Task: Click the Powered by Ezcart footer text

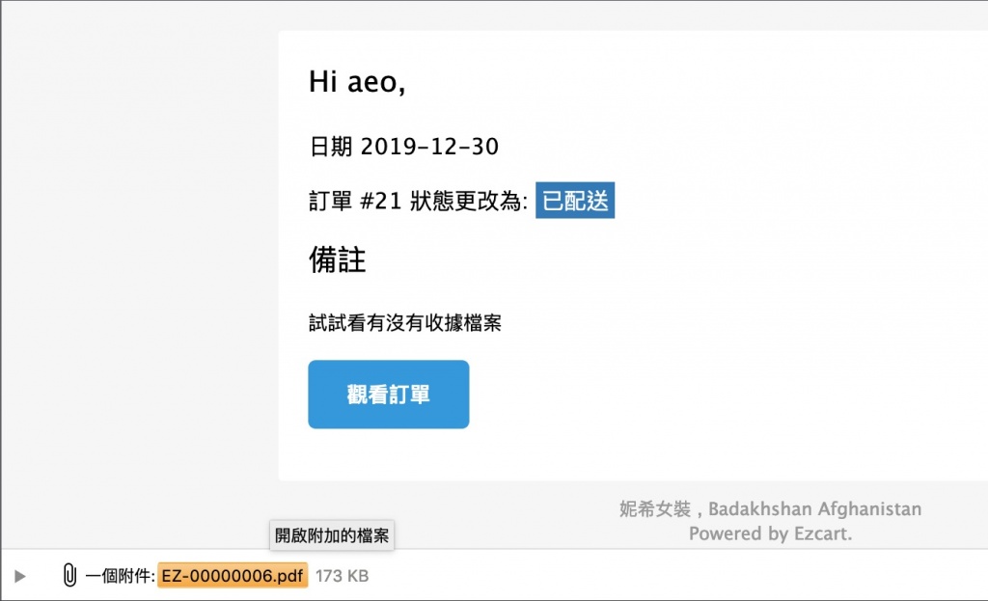Action: [770, 533]
